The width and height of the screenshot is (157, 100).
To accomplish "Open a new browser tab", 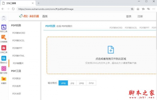I will (x=38, y=3).
